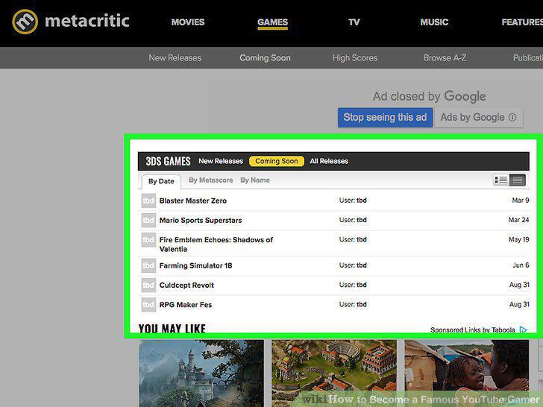The image size is (543, 407).
Task: Go to New Releases in the grey subnav
Action: click(x=175, y=58)
